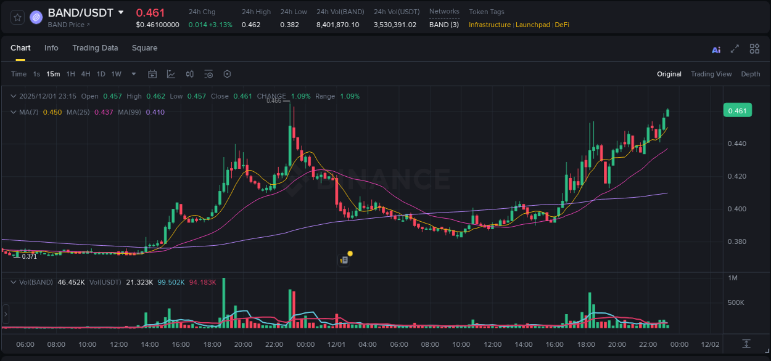This screenshot has height=361, width=771.
Task: Open the indicators line-chart icon
Action: click(x=170, y=74)
